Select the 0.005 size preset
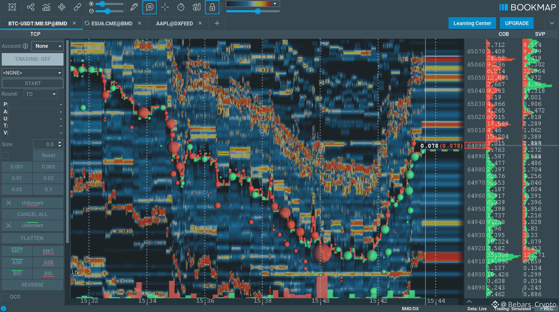 pos(48,167)
